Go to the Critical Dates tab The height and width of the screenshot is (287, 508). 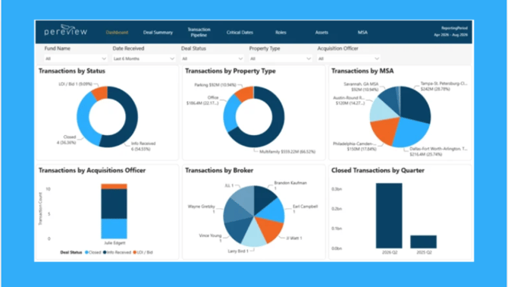pos(240,33)
